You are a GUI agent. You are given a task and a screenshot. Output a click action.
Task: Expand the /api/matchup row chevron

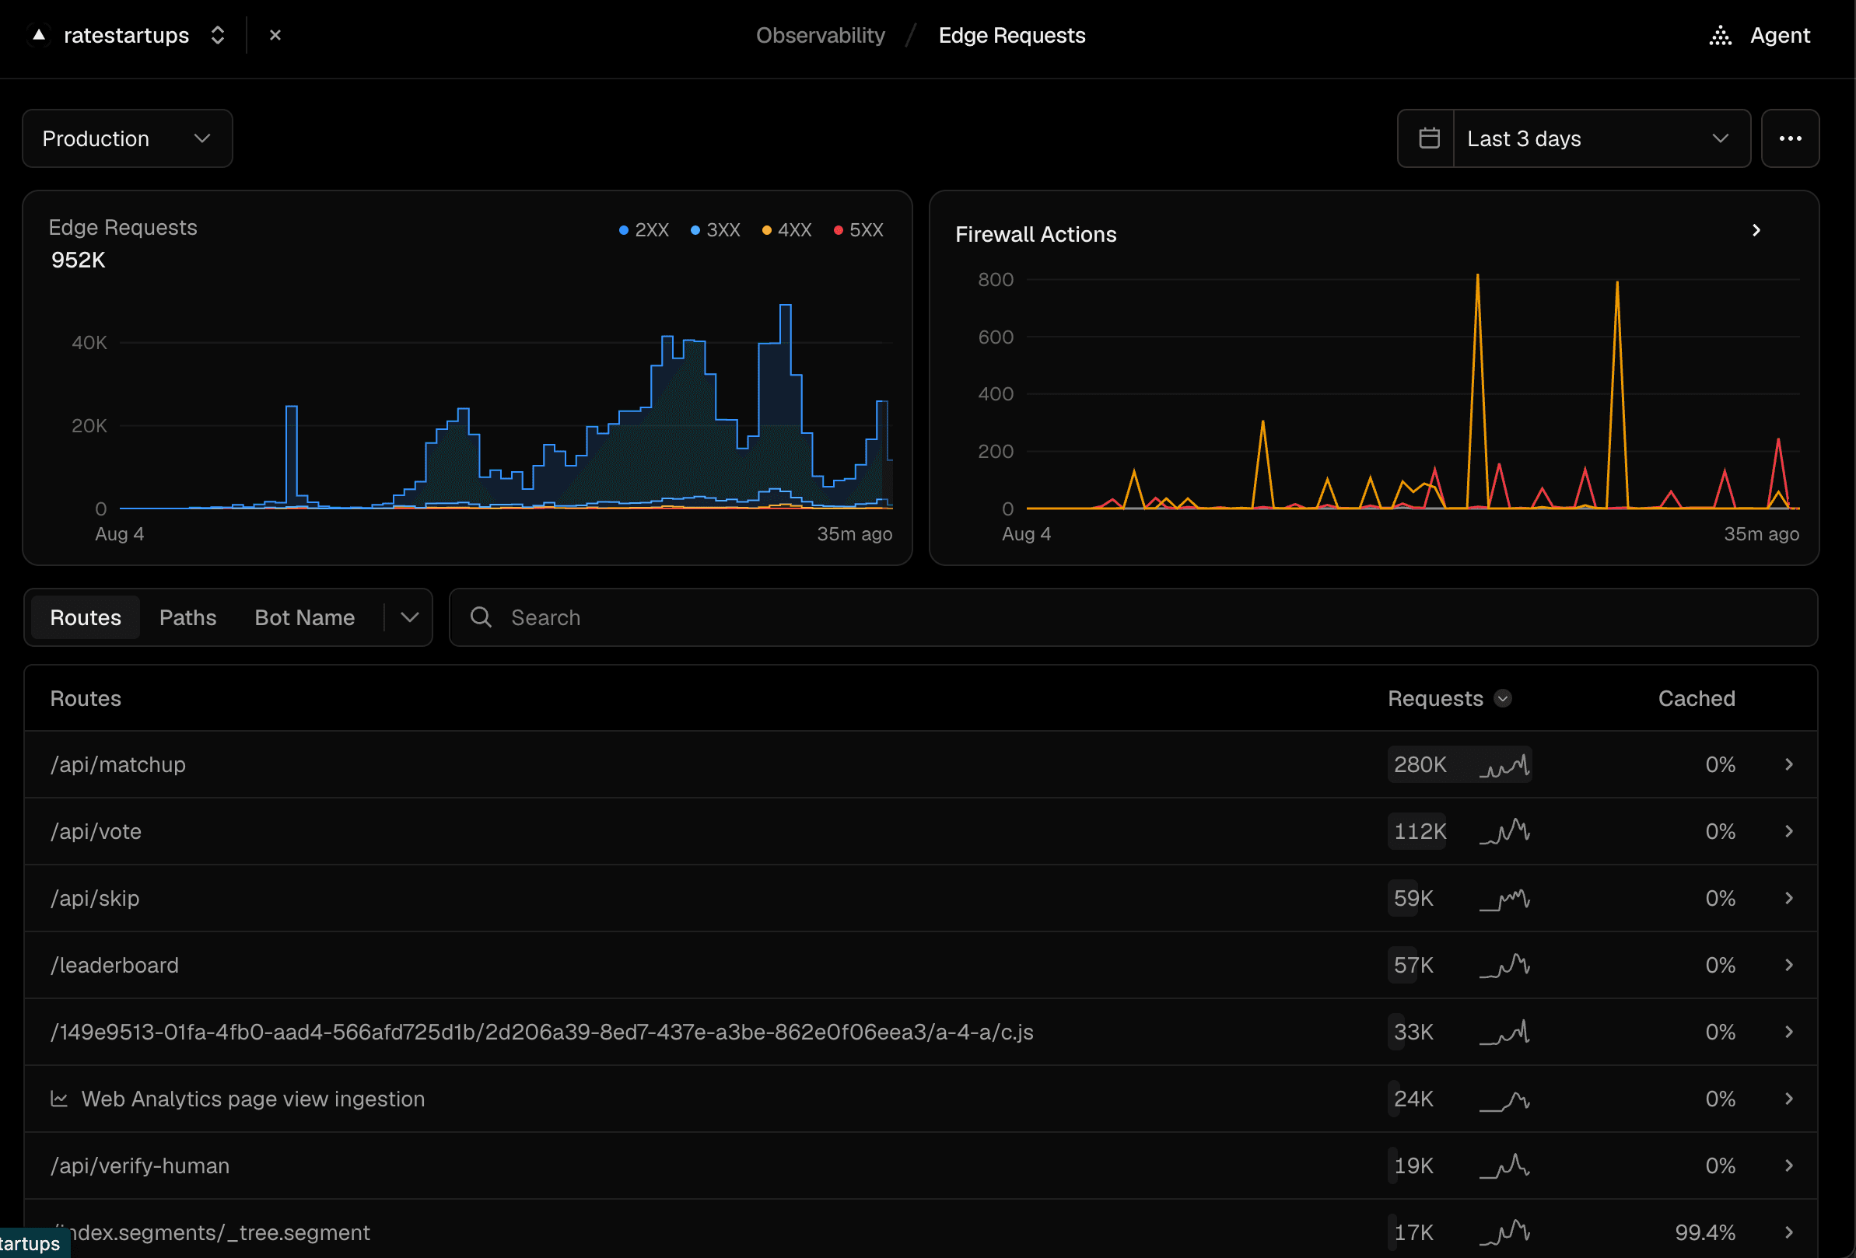click(1789, 765)
